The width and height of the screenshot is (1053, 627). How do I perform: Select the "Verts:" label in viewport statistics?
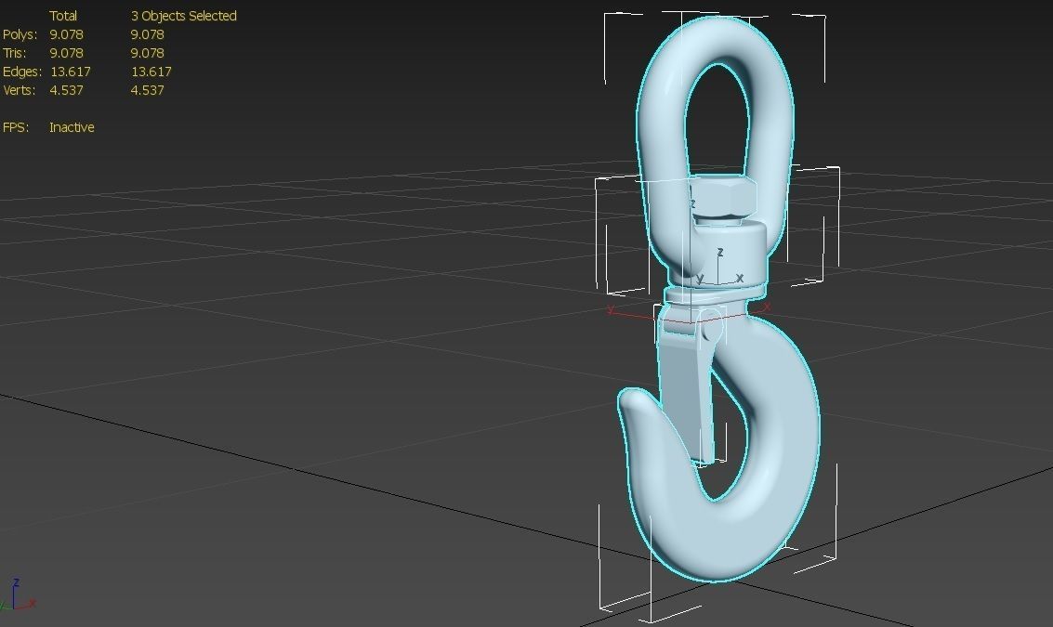pos(20,90)
